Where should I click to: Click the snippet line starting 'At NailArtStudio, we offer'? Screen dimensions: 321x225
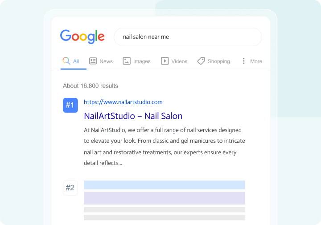click(x=163, y=130)
